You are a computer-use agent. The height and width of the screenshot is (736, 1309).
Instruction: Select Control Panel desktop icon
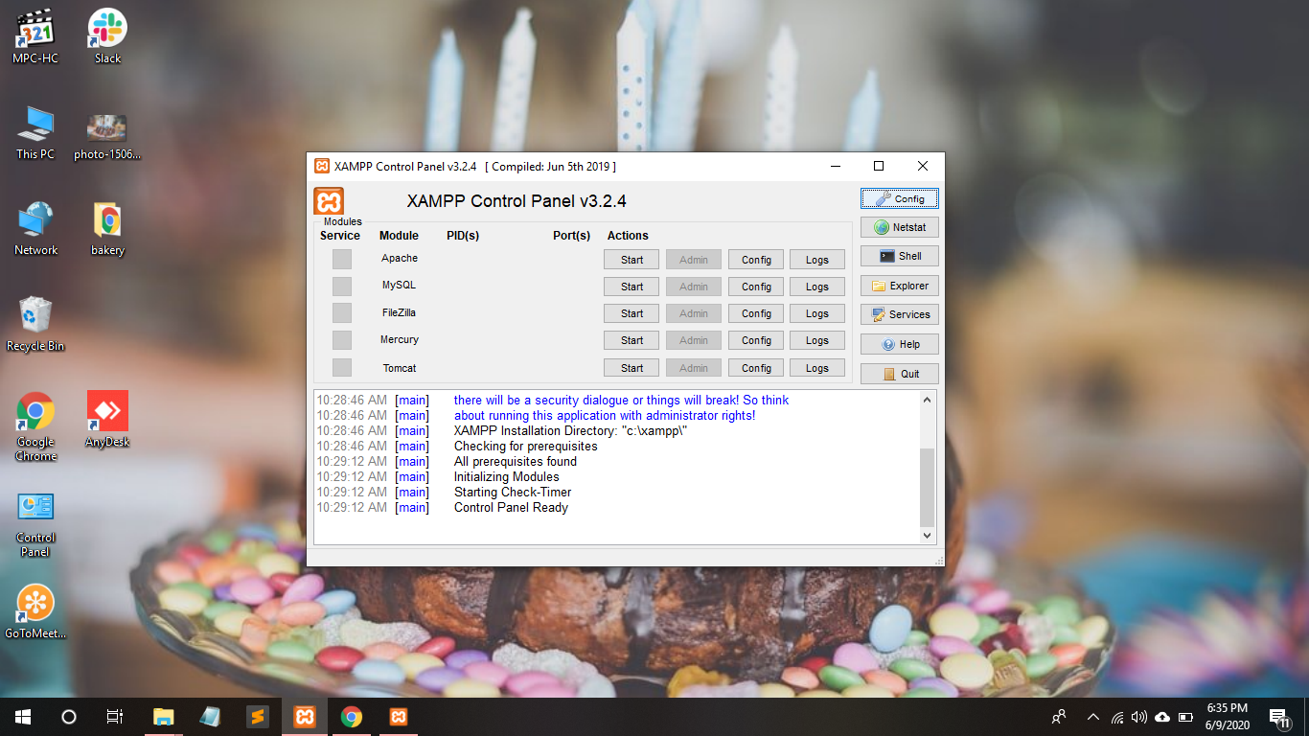point(35,522)
